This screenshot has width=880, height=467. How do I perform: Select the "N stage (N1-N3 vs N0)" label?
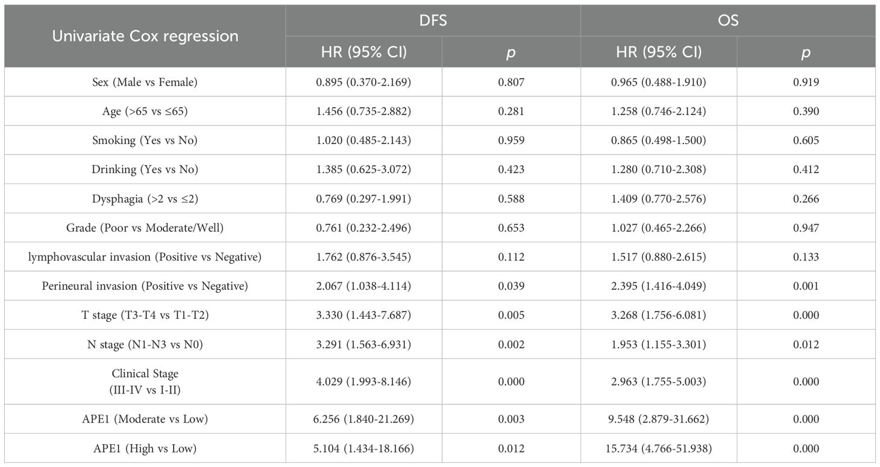point(145,345)
